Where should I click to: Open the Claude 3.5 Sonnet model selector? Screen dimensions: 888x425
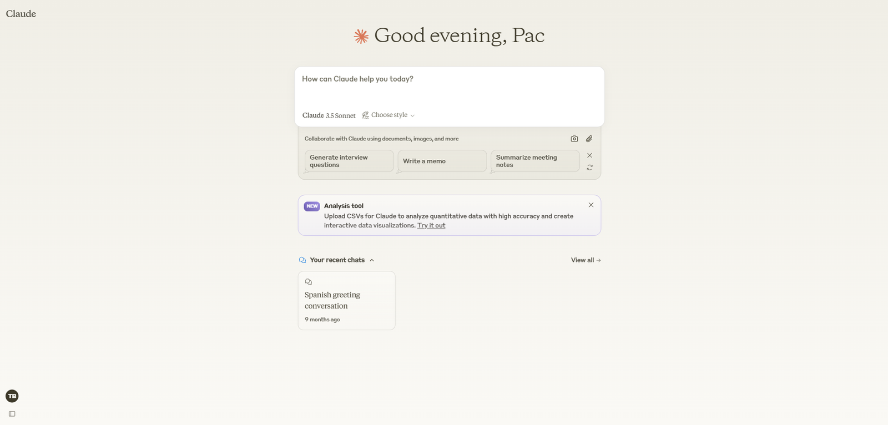pyautogui.click(x=329, y=115)
